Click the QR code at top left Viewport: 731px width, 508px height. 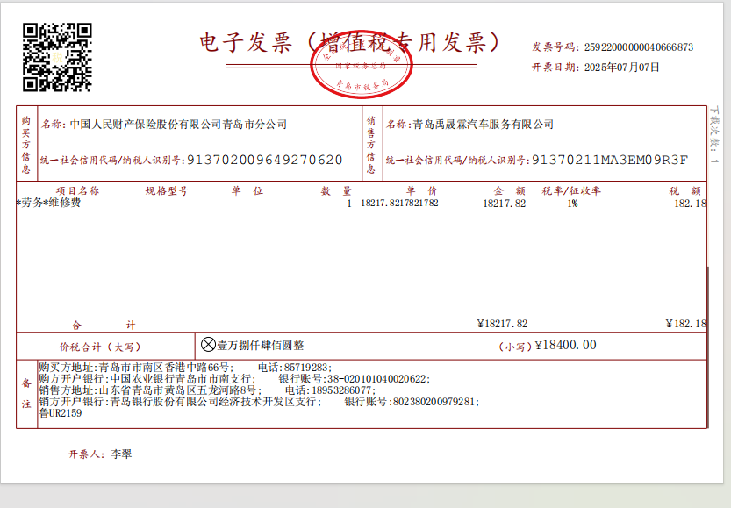(57, 57)
